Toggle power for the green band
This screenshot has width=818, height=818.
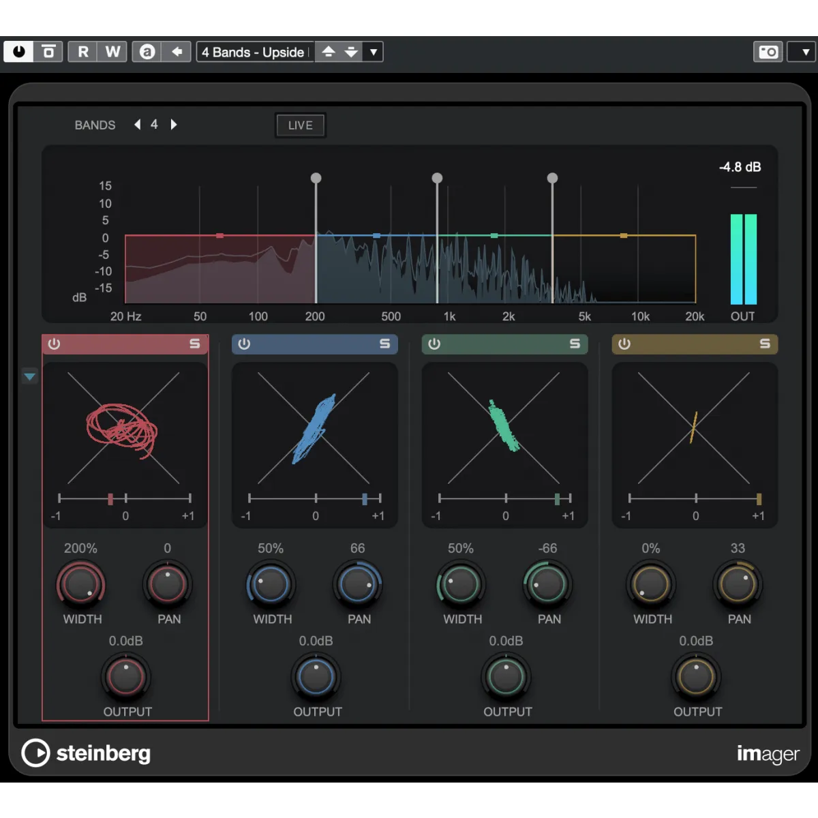(434, 344)
